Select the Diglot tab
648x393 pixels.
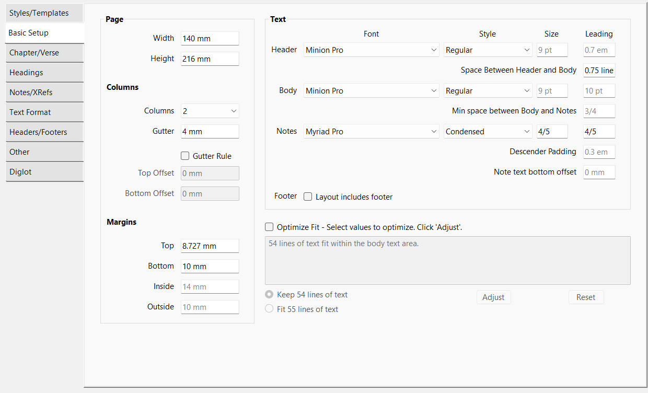point(44,172)
